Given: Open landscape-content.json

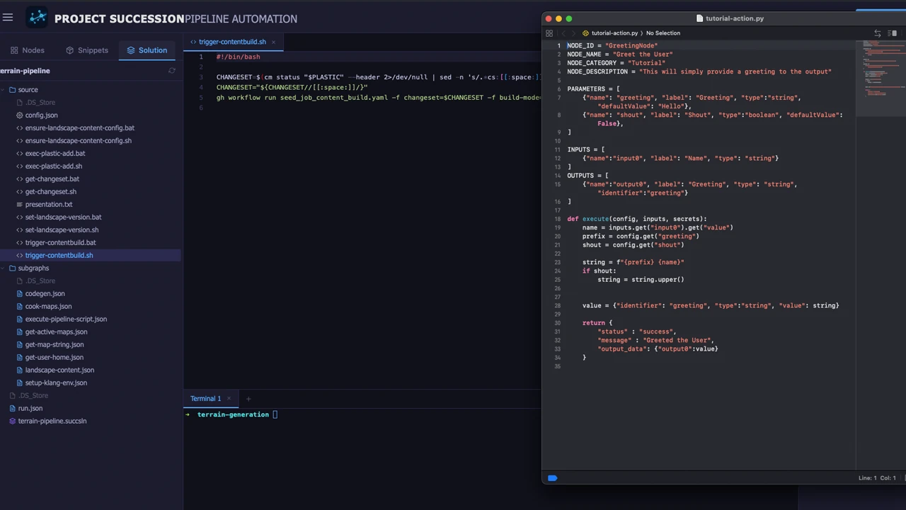Looking at the screenshot, I should coord(59,370).
